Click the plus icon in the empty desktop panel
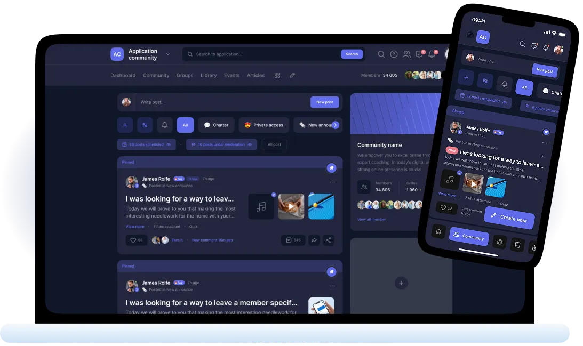The height and width of the screenshot is (346, 583). coord(401,283)
